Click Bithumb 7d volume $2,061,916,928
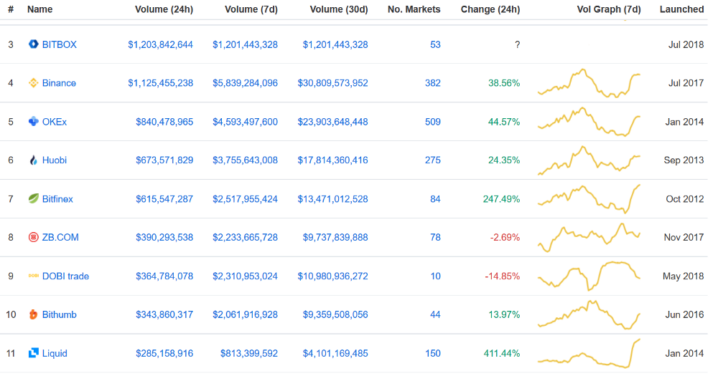The height and width of the screenshot is (376, 718). [245, 315]
